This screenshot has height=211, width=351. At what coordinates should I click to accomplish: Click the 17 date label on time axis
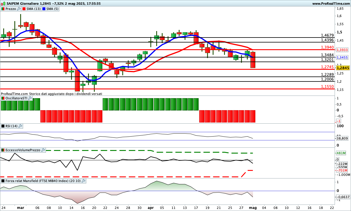[x=196, y=207]
